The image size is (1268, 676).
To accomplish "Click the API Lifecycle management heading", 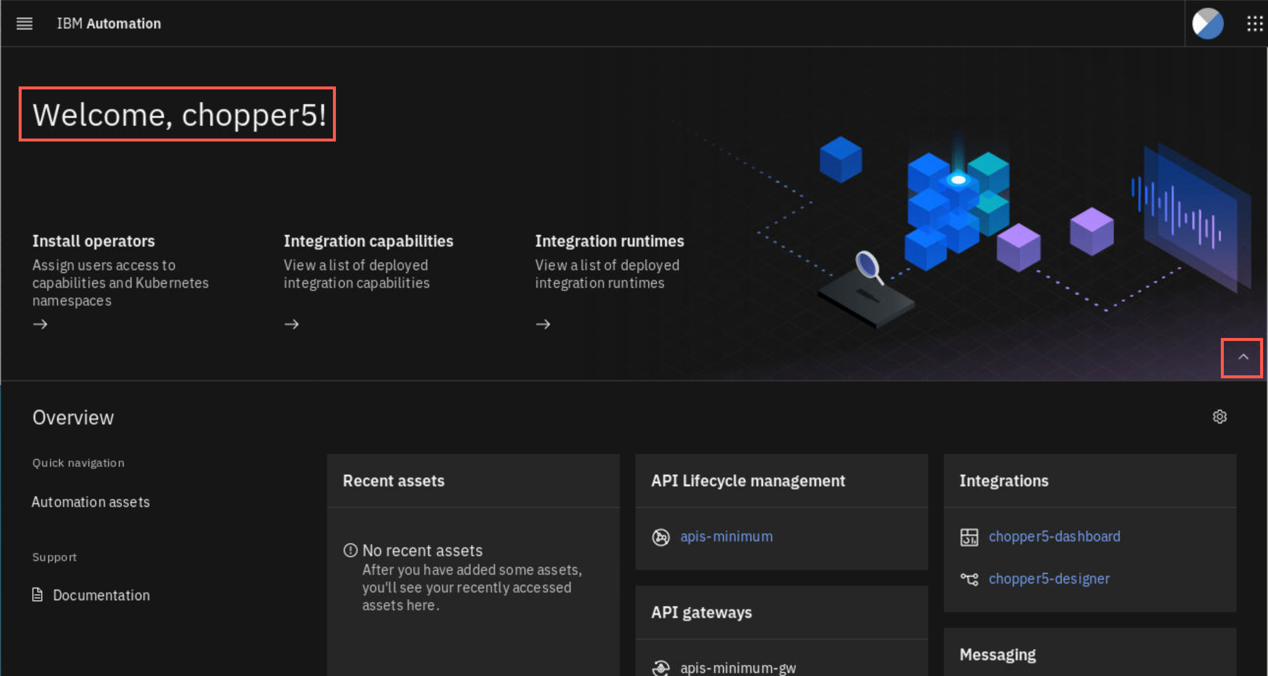I will point(748,480).
